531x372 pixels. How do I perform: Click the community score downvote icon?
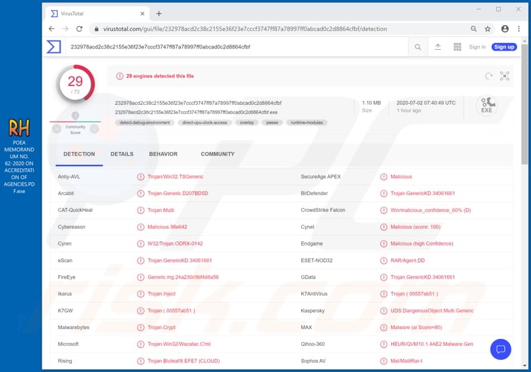click(56, 128)
